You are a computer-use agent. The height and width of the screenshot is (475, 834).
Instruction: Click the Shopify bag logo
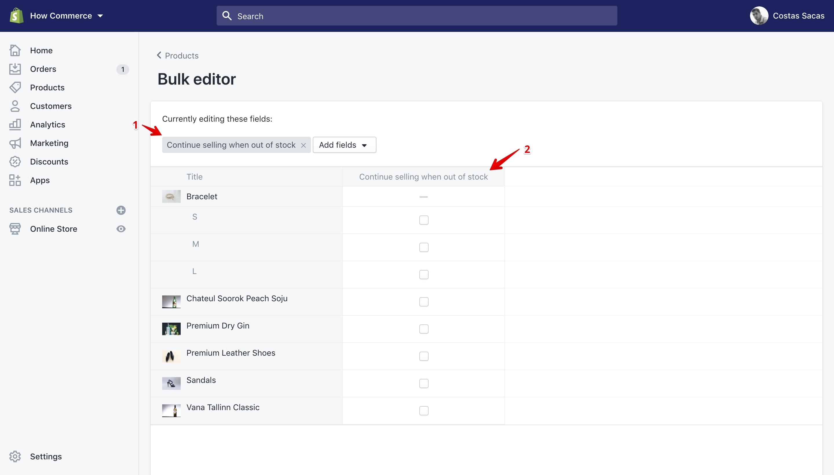pyautogui.click(x=16, y=16)
